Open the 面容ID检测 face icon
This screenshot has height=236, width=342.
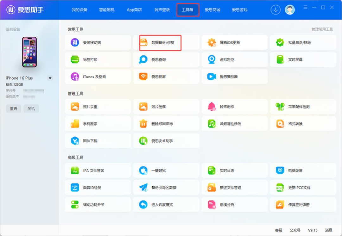click(x=75, y=187)
